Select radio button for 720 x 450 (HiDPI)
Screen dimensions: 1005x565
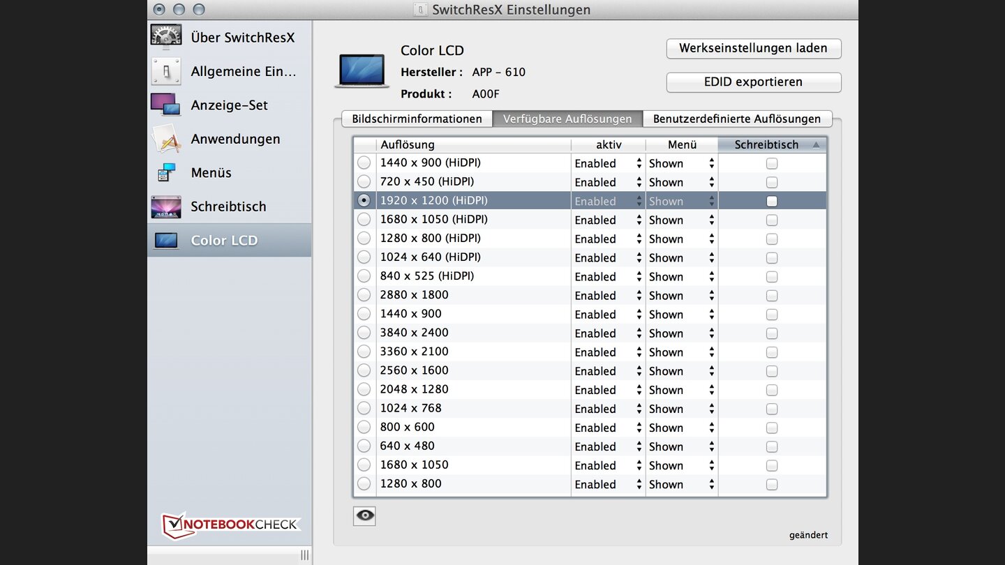pyautogui.click(x=364, y=181)
